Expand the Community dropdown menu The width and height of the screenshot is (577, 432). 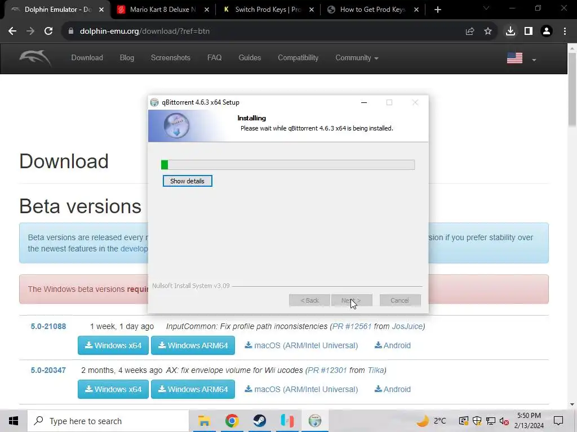pyautogui.click(x=357, y=58)
